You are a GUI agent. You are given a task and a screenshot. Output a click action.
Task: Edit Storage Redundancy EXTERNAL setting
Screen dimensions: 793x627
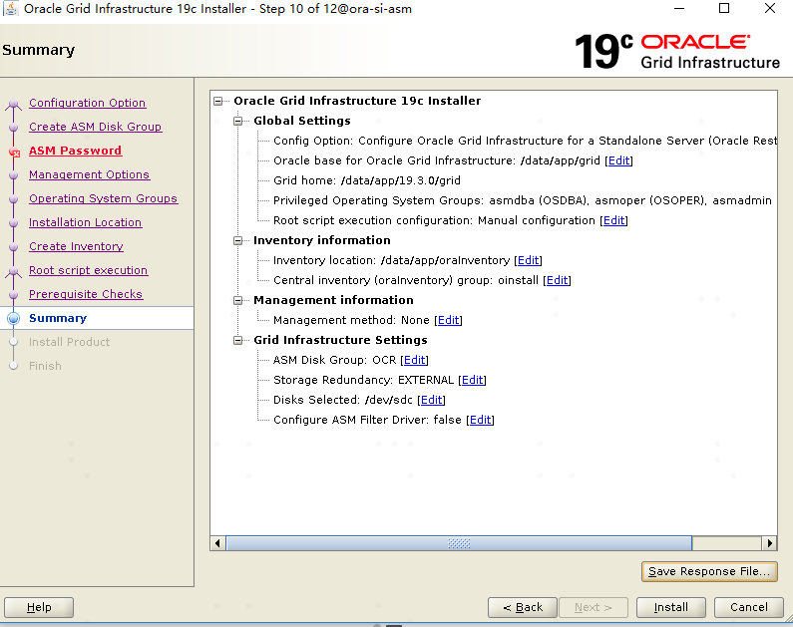pos(473,380)
